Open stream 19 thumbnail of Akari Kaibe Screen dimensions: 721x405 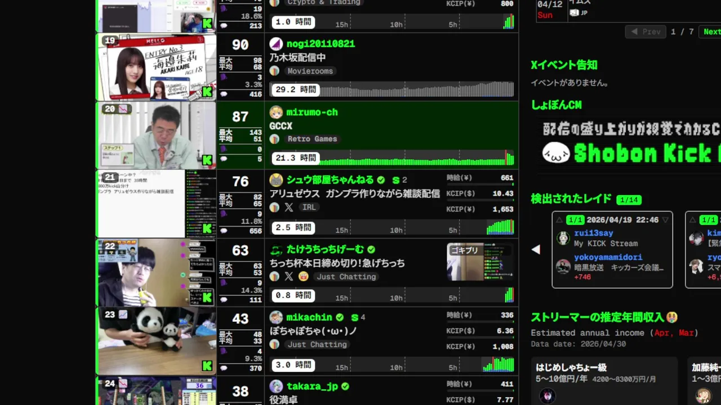point(157,67)
